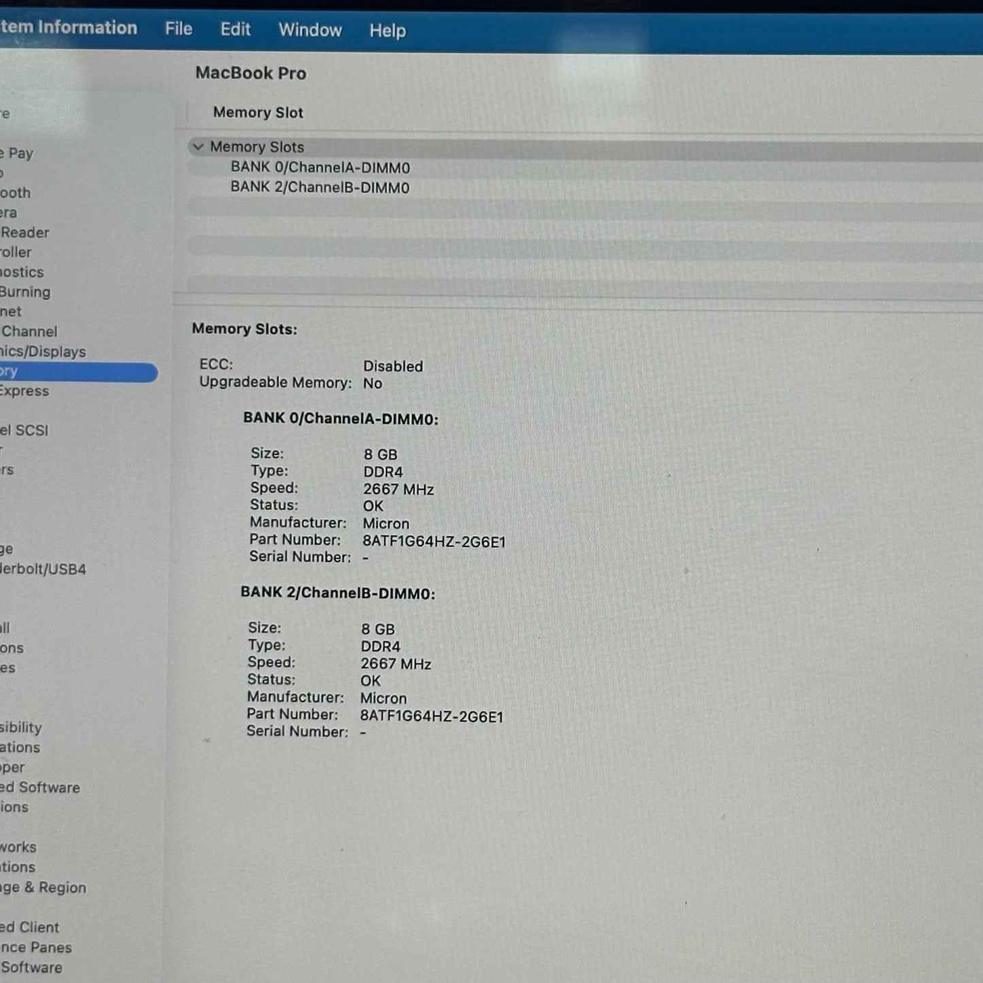Select Preference Panes sidebar entry
The height and width of the screenshot is (983, 983).
coord(36,947)
